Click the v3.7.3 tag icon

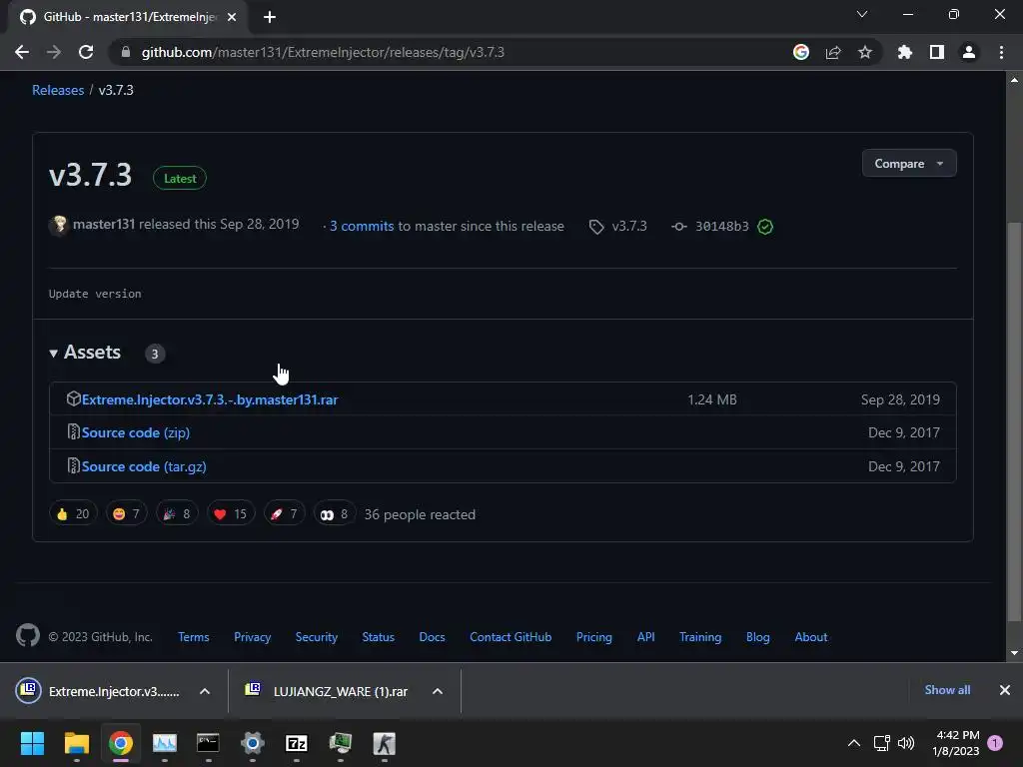[596, 227]
